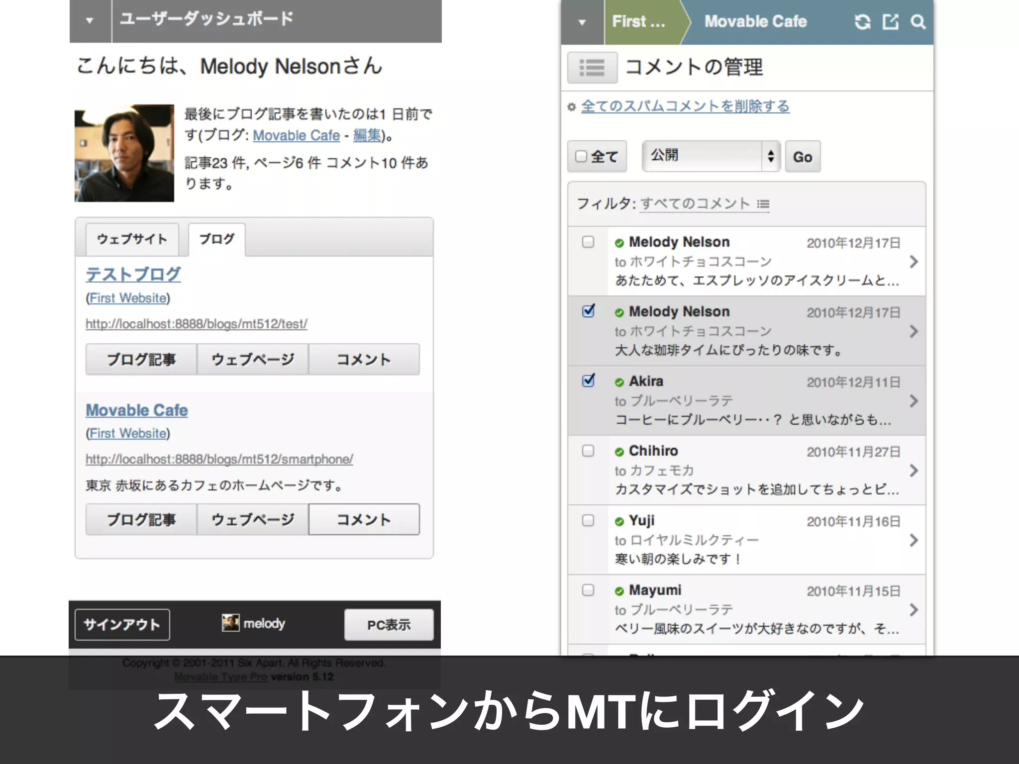1019x764 pixels.
Task: Click the list menu icon beside コメントの管理
Action: pos(592,68)
